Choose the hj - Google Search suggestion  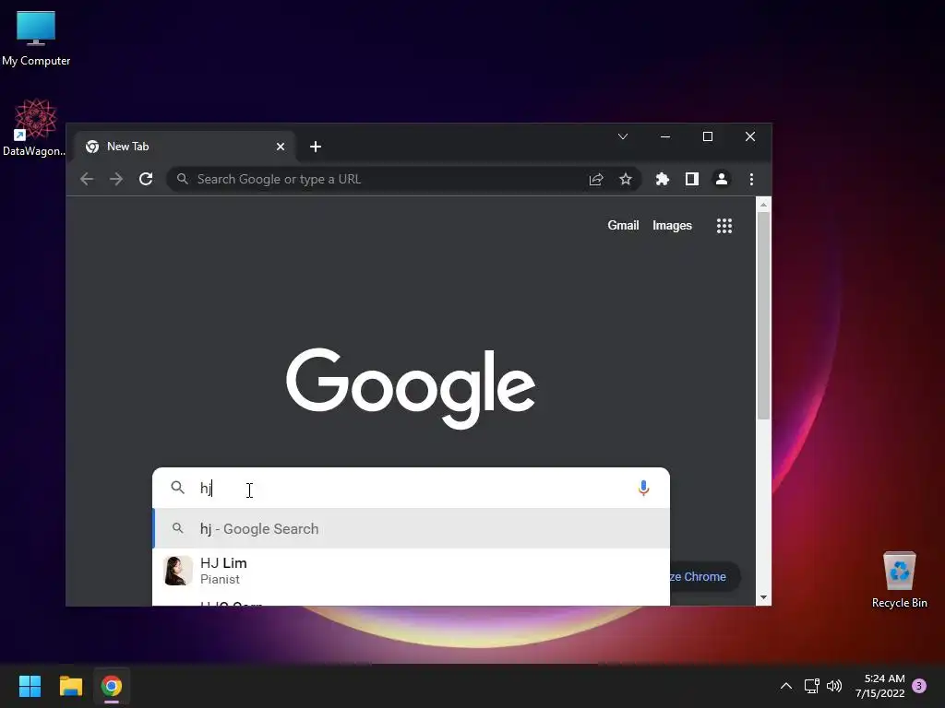click(411, 528)
